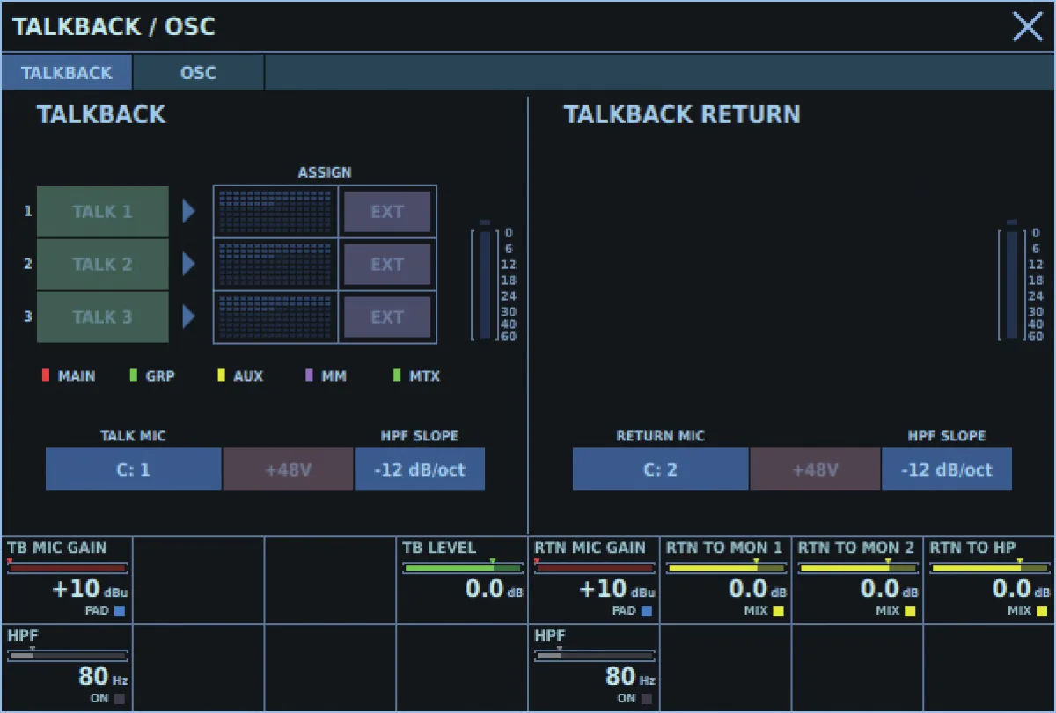Toggle +48V phantom power for return mic
This screenshot has height=713, width=1056.
pos(816,469)
